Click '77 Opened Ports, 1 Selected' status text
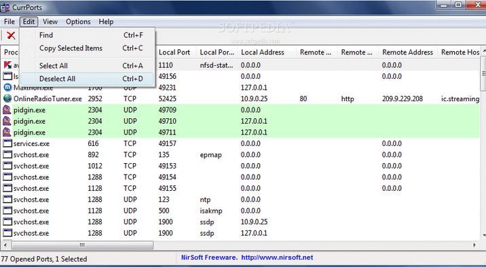 coord(43,259)
